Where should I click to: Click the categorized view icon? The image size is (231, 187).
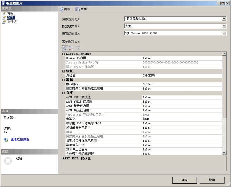click(x=65, y=48)
